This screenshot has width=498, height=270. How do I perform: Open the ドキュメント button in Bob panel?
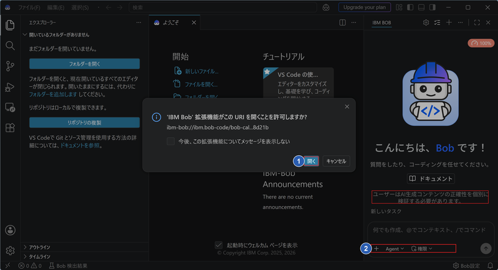[431, 179]
